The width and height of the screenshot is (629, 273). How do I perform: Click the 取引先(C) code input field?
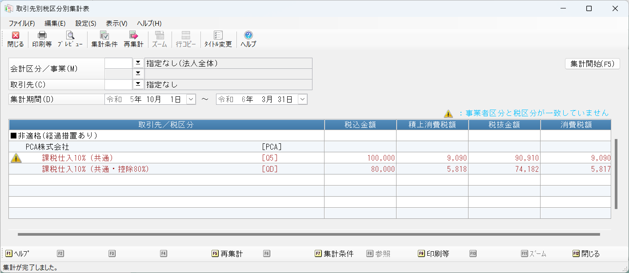pos(118,84)
